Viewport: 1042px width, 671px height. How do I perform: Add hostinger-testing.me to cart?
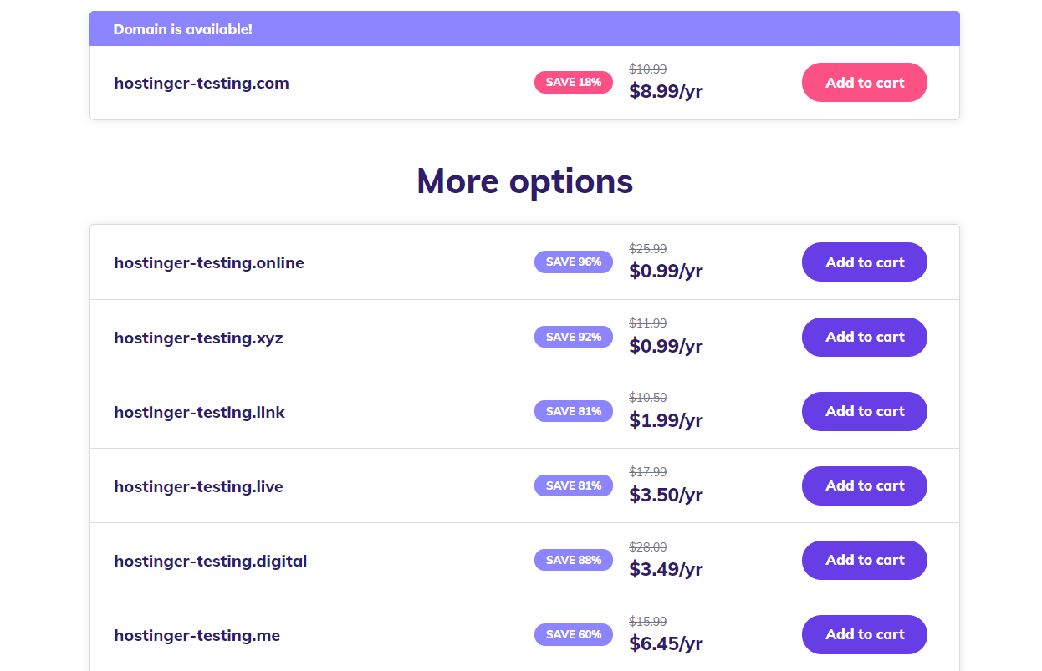coord(864,634)
